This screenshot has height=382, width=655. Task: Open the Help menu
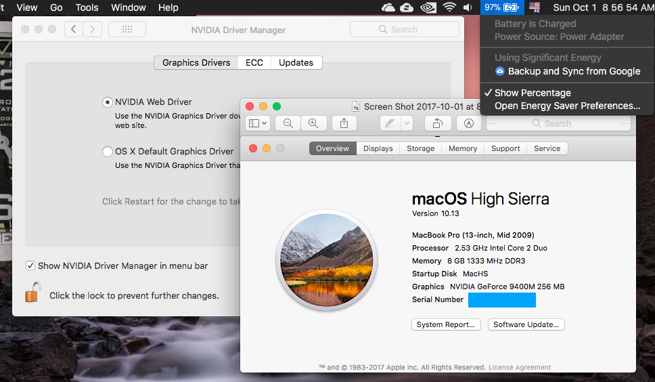coord(168,7)
